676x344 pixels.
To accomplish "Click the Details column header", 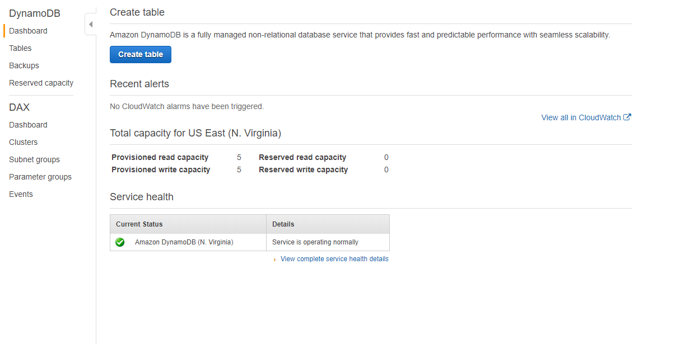I will tap(328, 224).
